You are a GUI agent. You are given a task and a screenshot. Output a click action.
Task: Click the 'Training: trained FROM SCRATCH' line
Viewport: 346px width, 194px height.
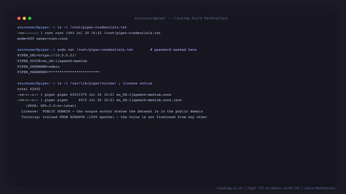(114, 117)
